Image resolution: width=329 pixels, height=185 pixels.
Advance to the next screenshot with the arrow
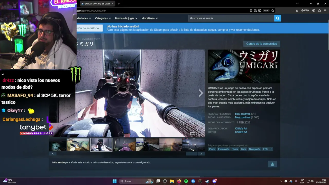(x=201, y=93)
